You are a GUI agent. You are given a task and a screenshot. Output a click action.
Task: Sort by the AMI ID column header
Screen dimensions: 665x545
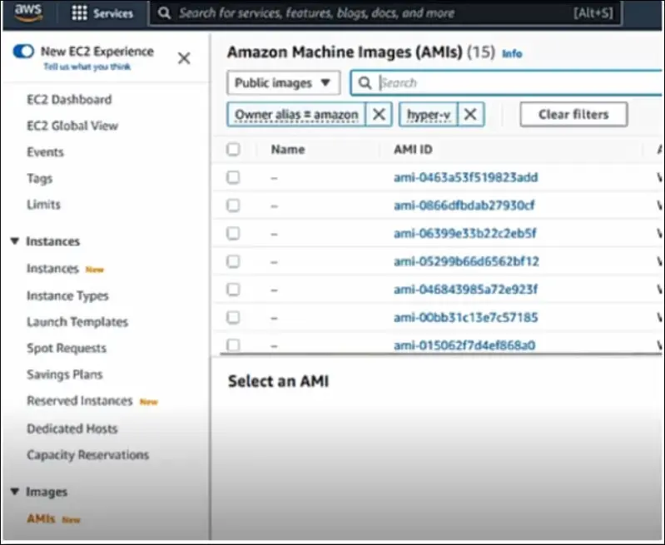(x=413, y=149)
